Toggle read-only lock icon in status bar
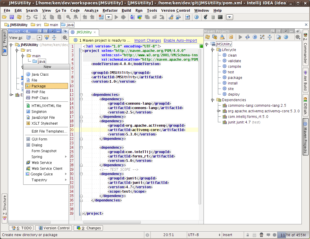Screen dimensions: 310x239 coord(248,235)
